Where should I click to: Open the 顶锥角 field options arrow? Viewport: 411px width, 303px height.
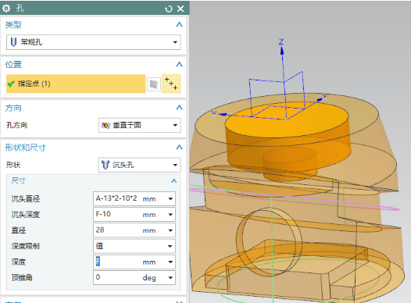170,277
